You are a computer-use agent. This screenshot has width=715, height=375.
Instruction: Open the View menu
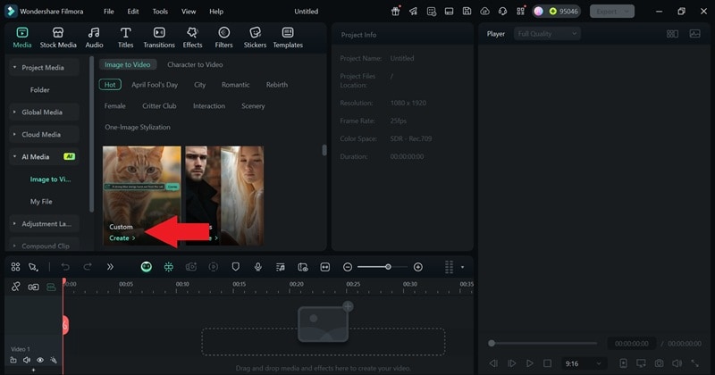pyautogui.click(x=189, y=12)
